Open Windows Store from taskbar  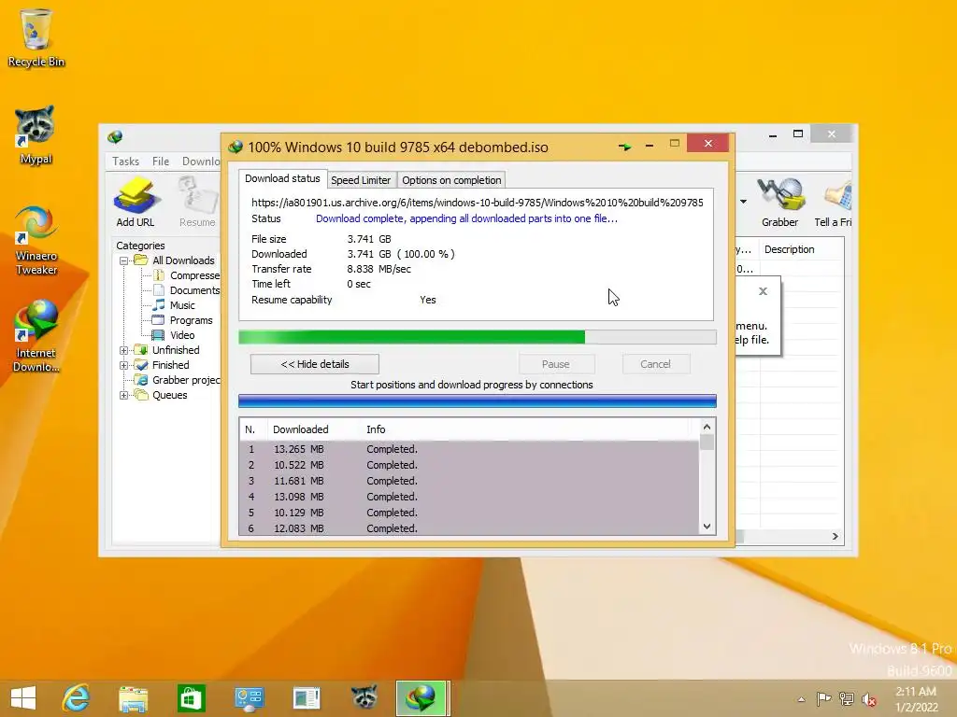pyautogui.click(x=191, y=698)
